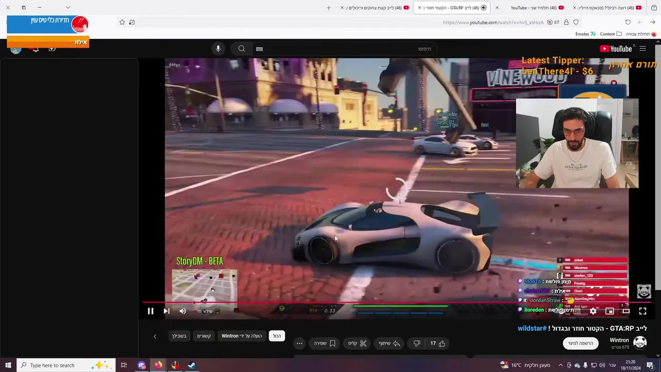Expand the list-all-tabs dropdown arrow
Screen dimensions: 661x372
pos(68,8)
